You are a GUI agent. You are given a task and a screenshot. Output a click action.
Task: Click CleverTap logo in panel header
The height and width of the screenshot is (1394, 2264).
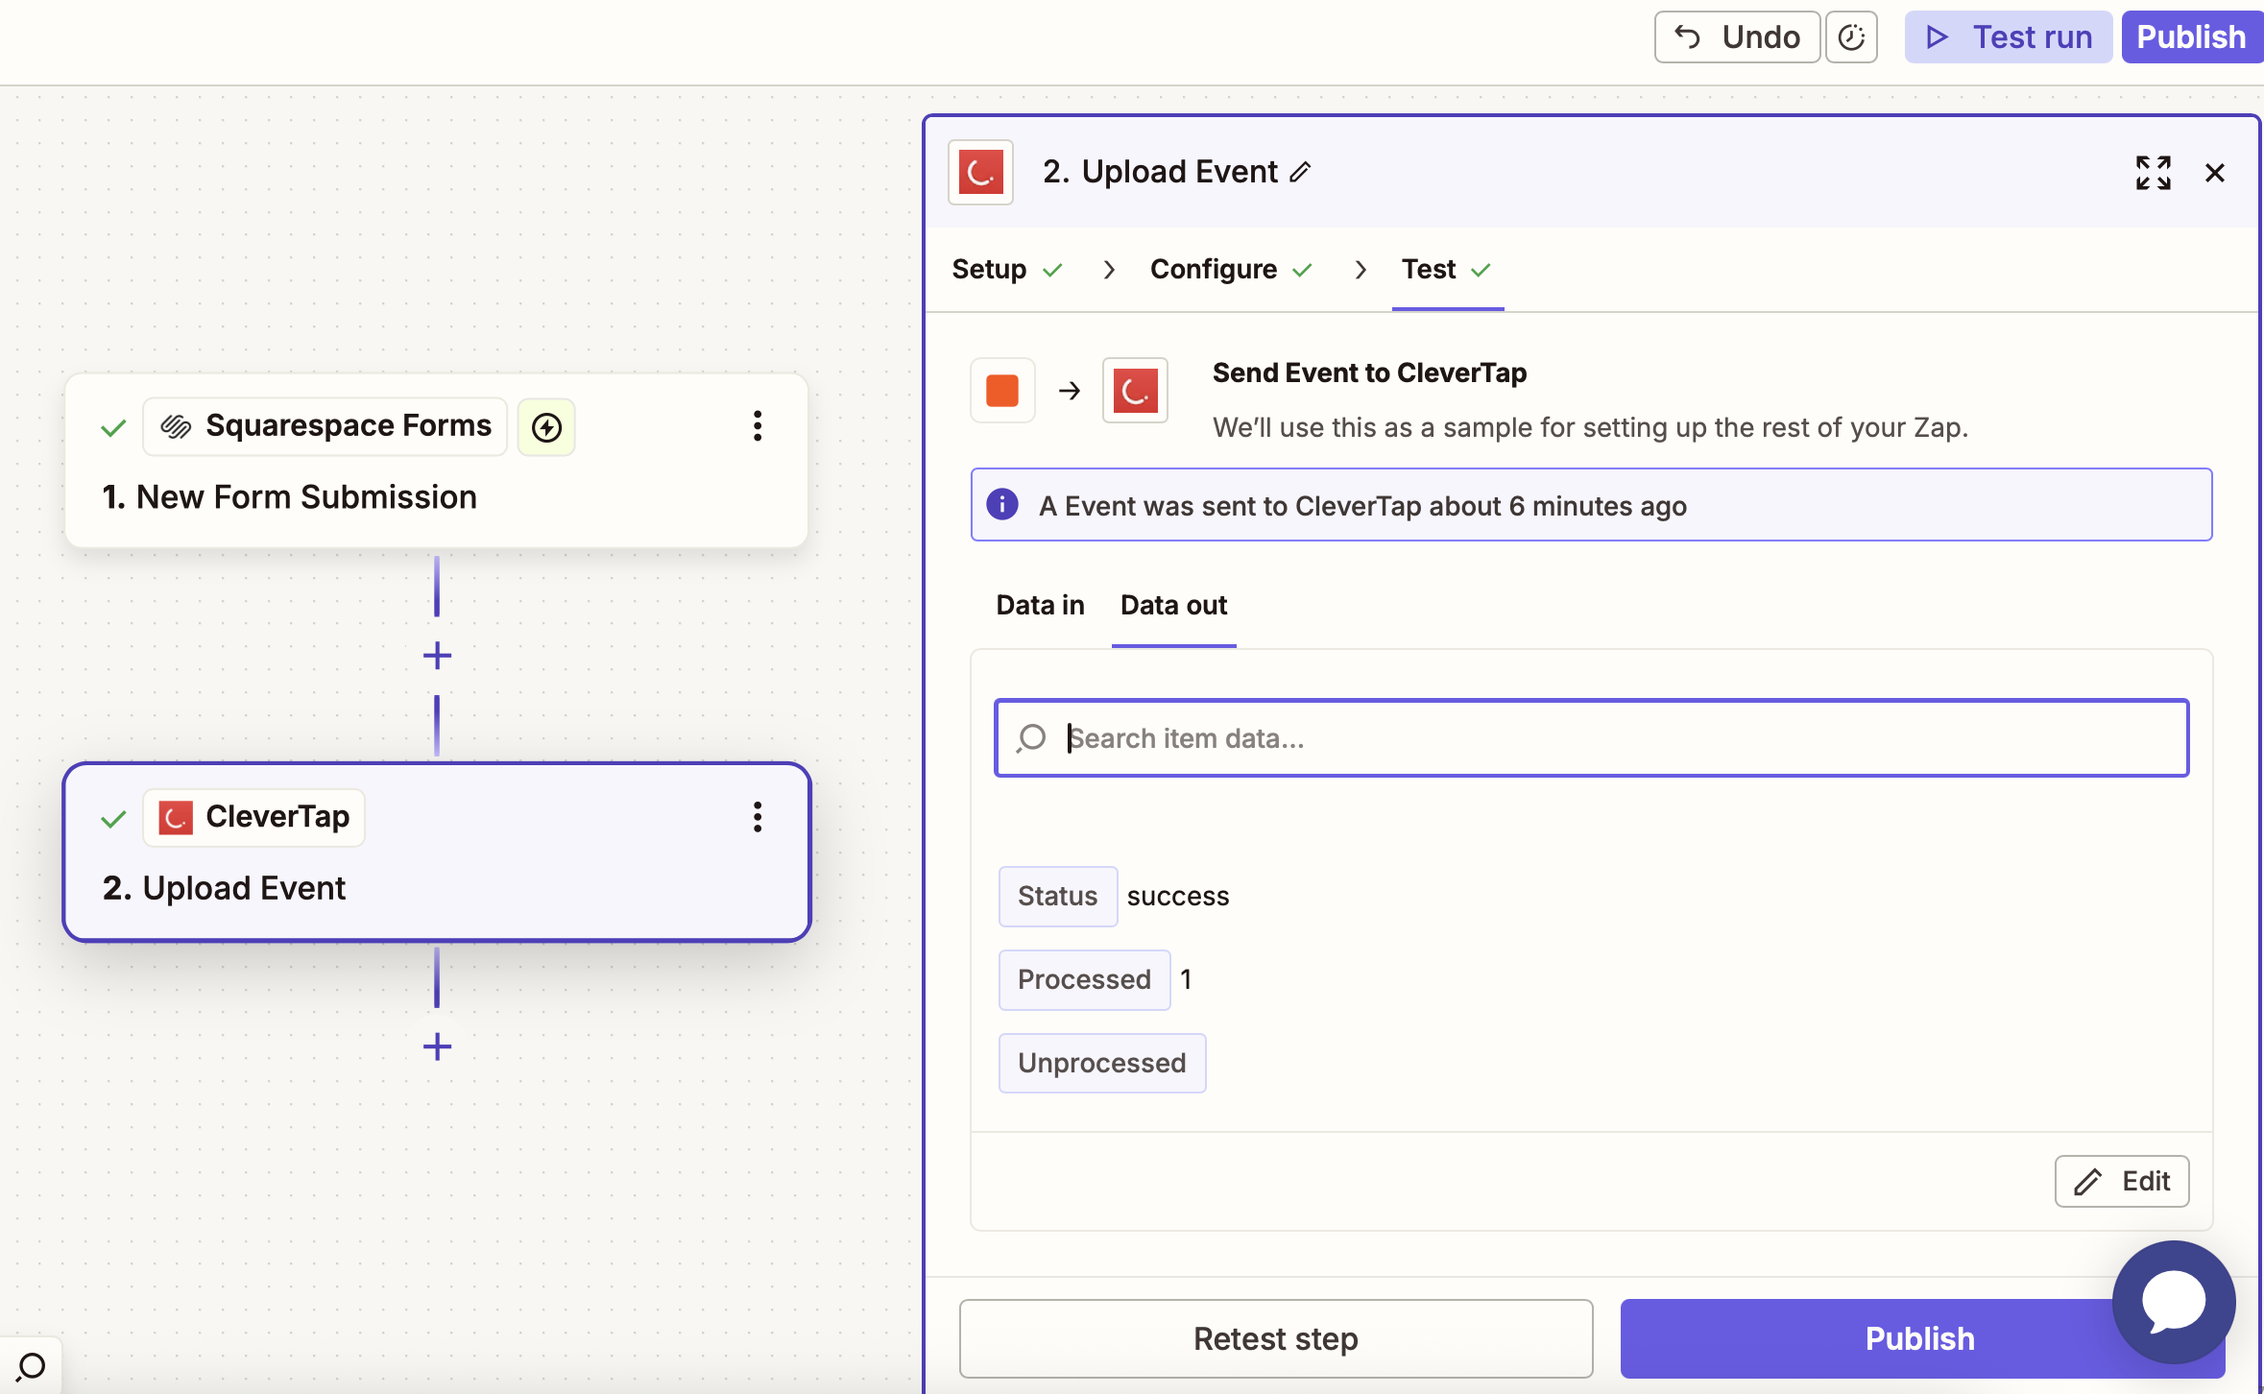click(980, 173)
